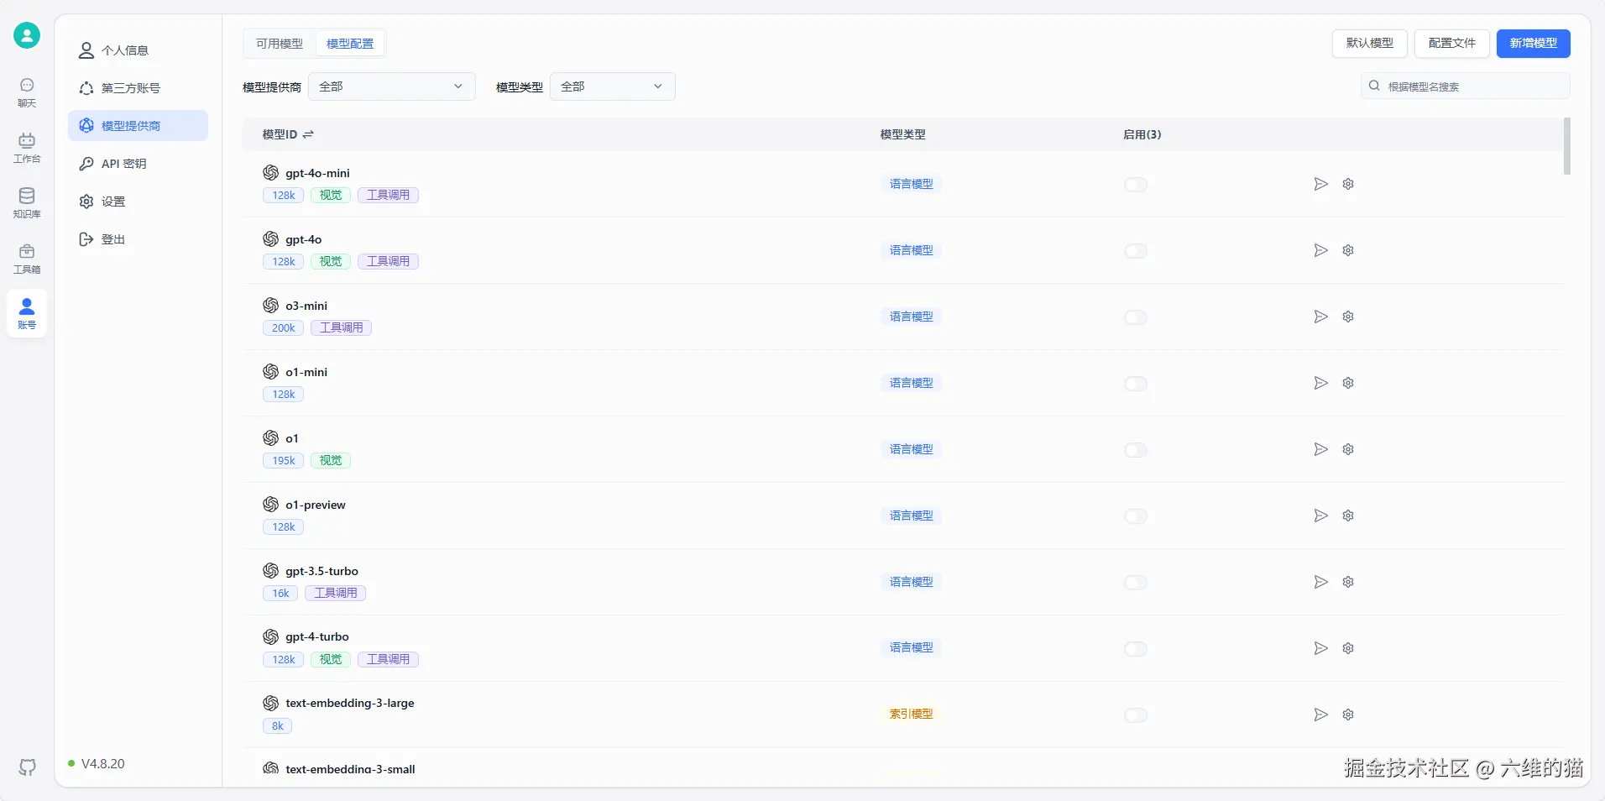Image resolution: width=1605 pixels, height=801 pixels.
Task: Open settings gear for o1-mini
Action: pyautogui.click(x=1348, y=383)
